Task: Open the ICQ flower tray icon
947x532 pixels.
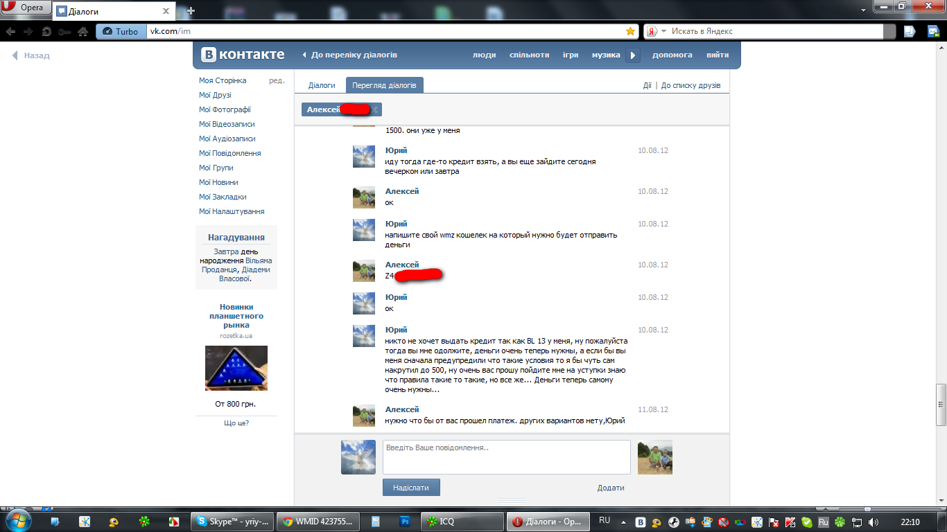Action: (x=840, y=522)
